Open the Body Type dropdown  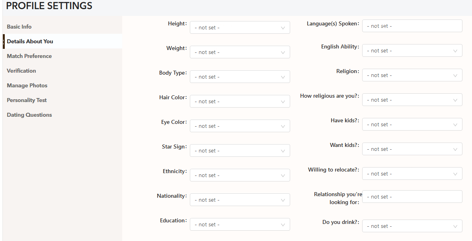coord(240,77)
